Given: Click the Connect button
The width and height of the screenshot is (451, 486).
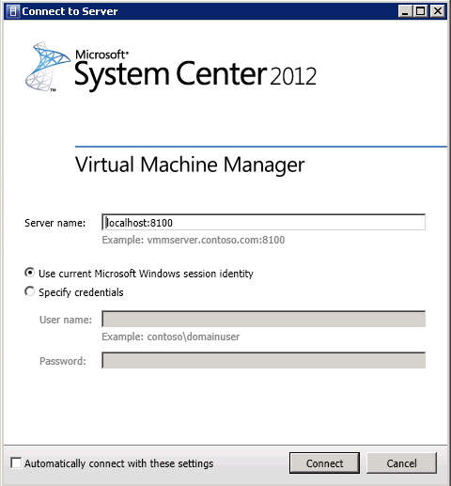Looking at the screenshot, I should coord(324,462).
